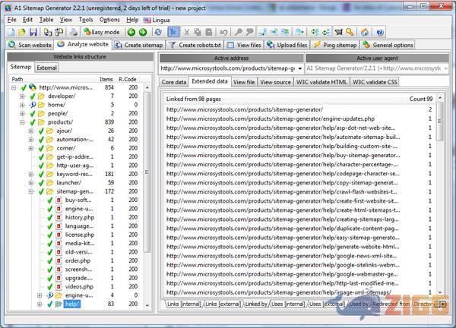The width and height of the screenshot is (456, 328).
Task: Click the R.Code column header
Action: pyautogui.click(x=128, y=79)
